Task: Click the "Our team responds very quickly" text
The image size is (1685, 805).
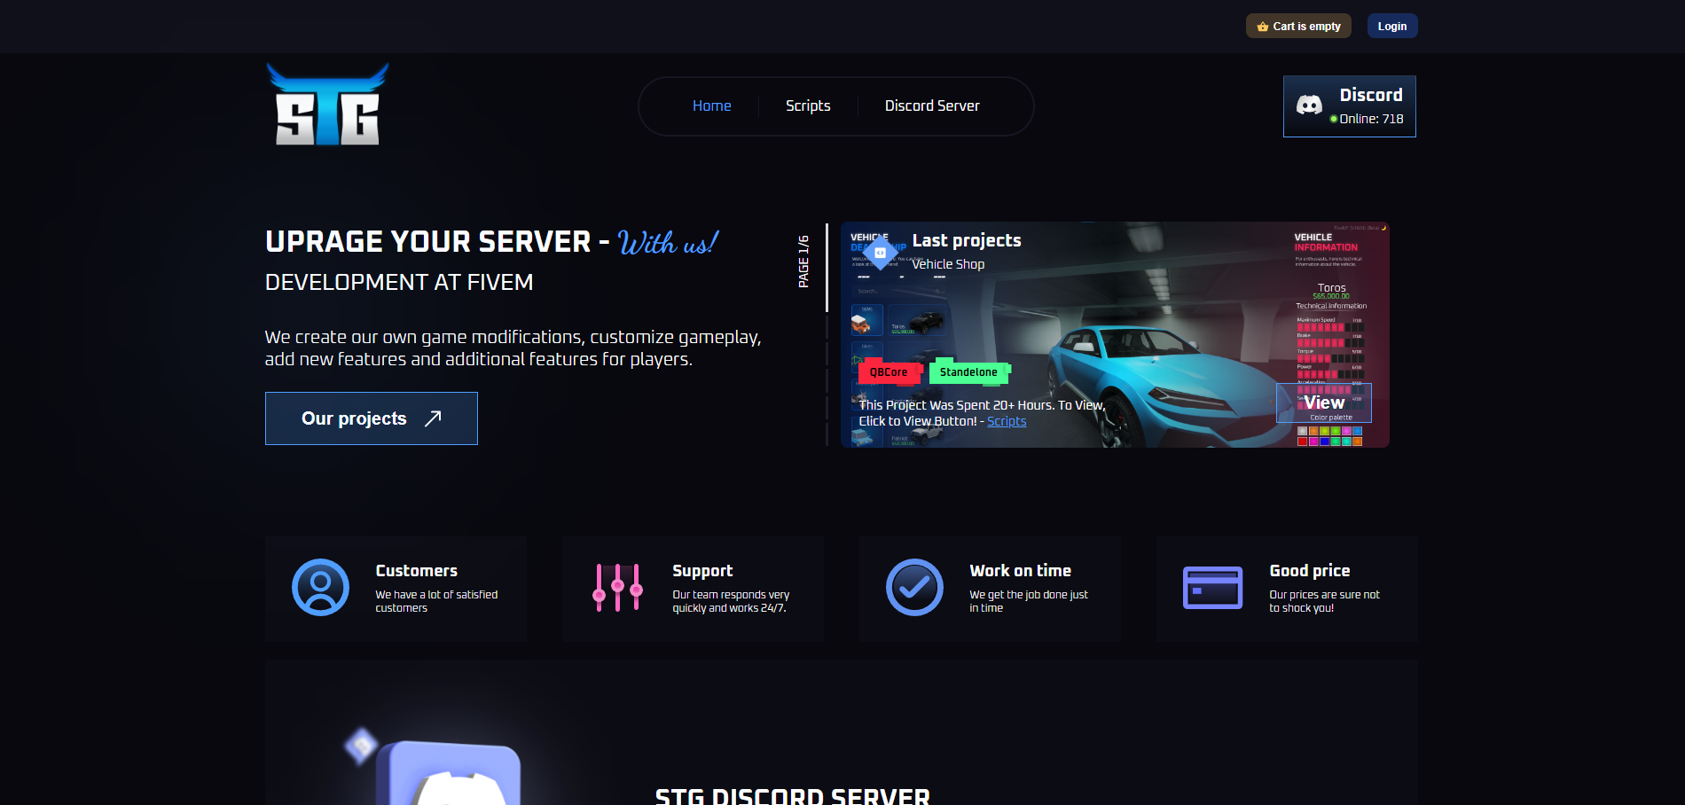Action: (731, 601)
